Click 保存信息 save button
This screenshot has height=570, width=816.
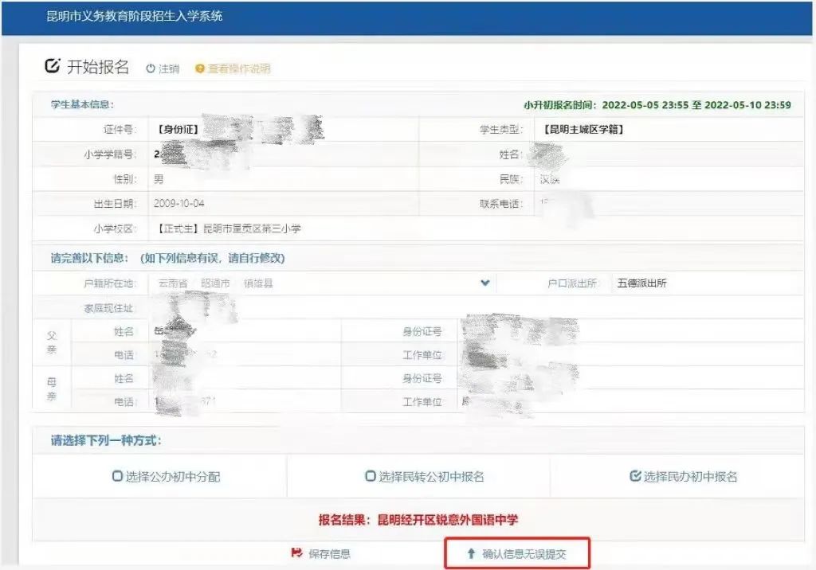pyautogui.click(x=320, y=553)
